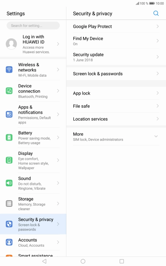Open Wireless & networks Wi-Fi icon
166x266 pixels.
(x=9, y=69)
